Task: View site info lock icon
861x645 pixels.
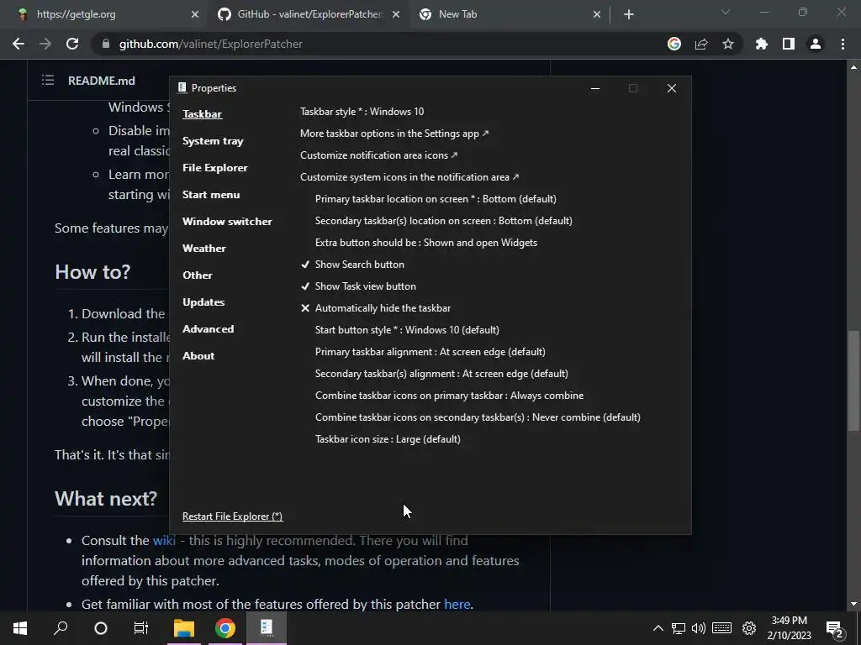Action: (106, 44)
